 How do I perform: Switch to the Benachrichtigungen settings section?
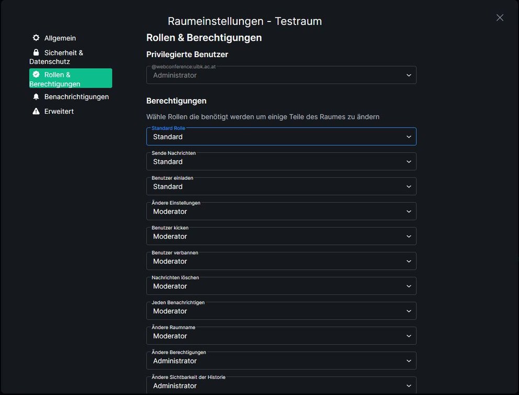(x=76, y=96)
